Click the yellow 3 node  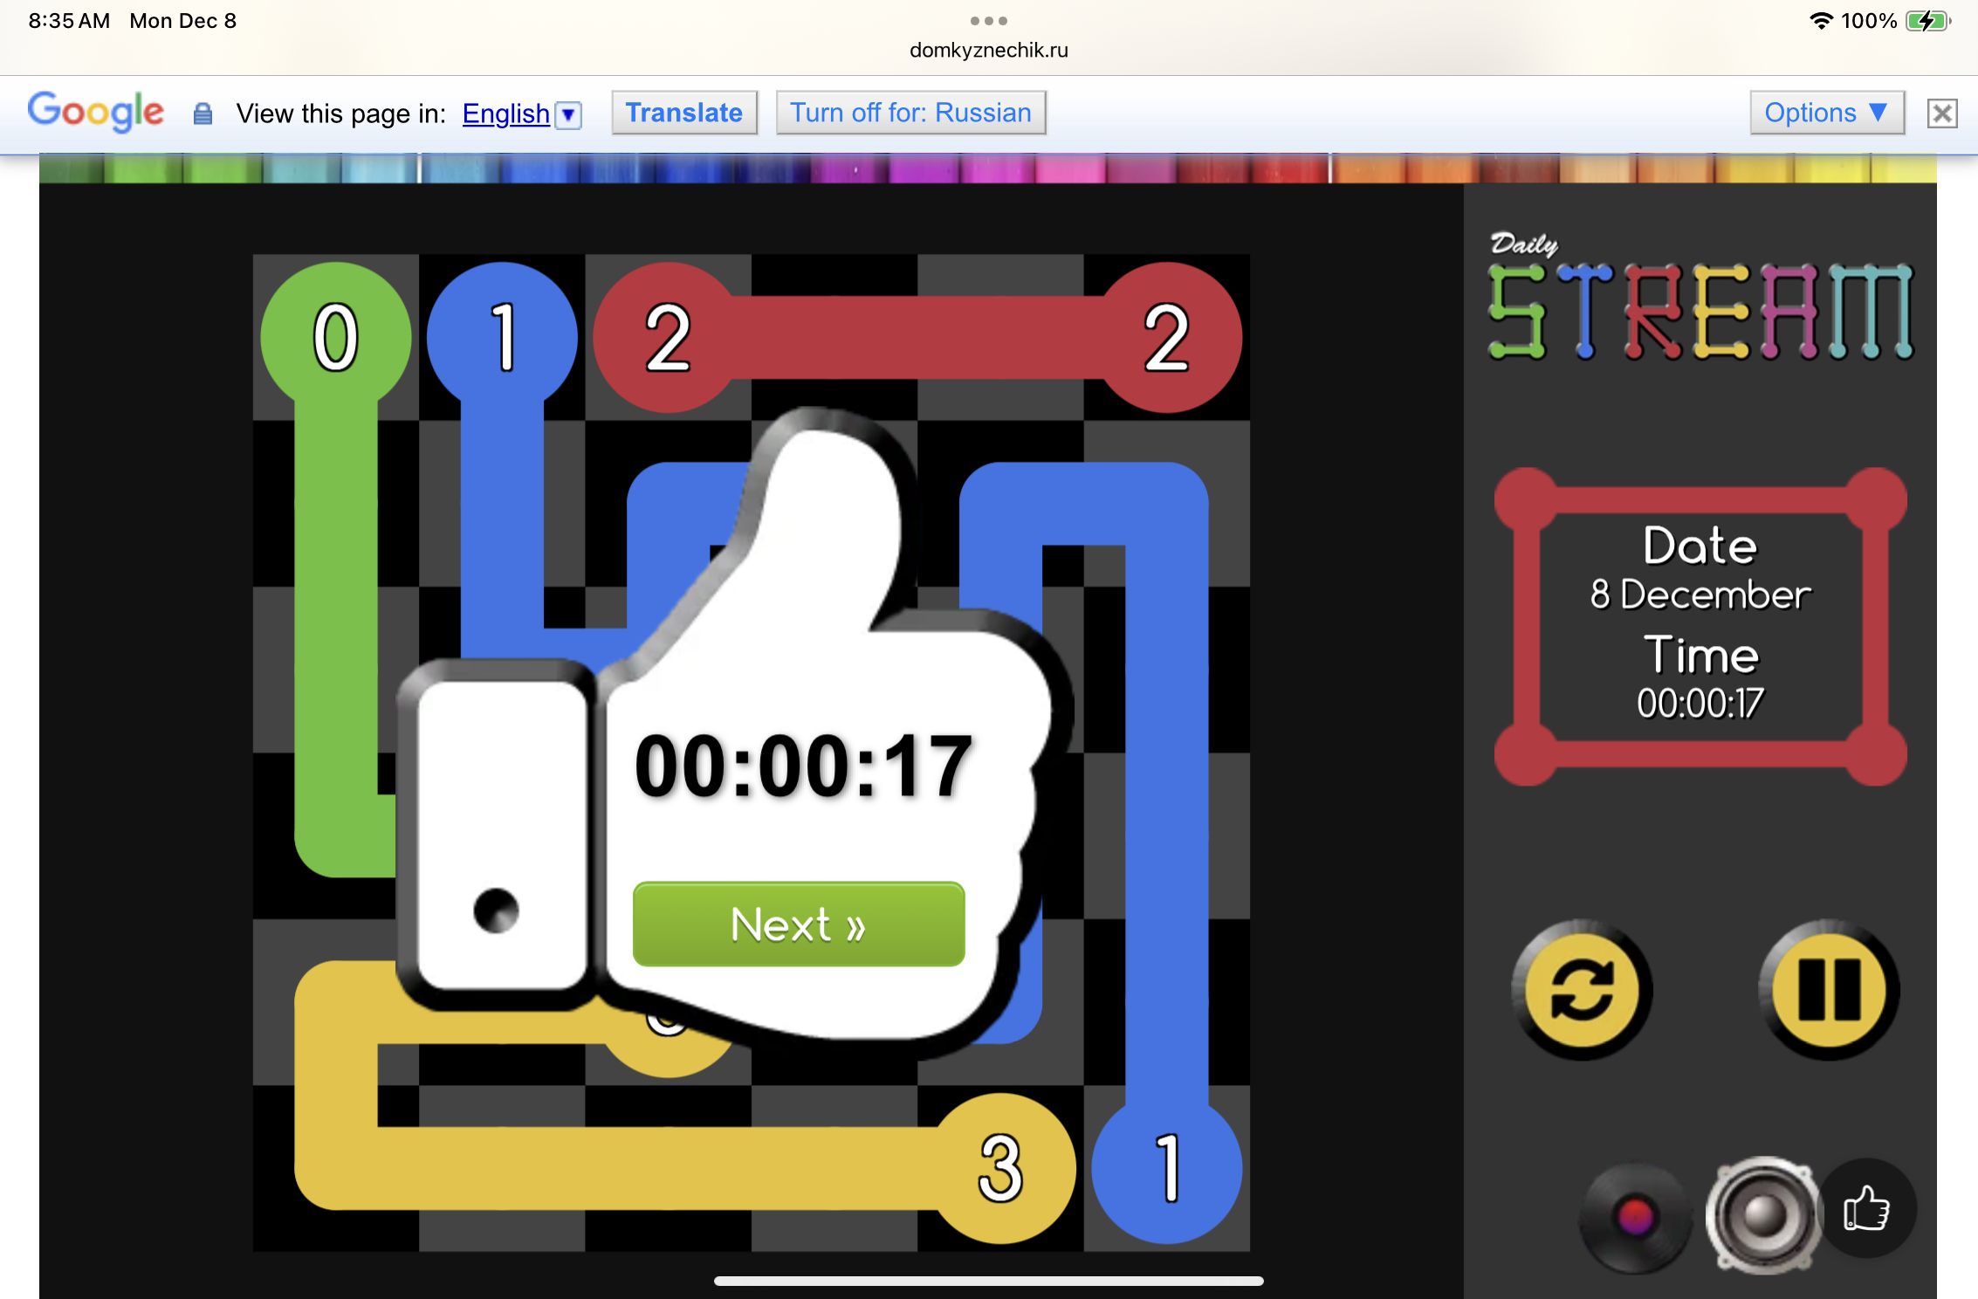(x=1000, y=1168)
